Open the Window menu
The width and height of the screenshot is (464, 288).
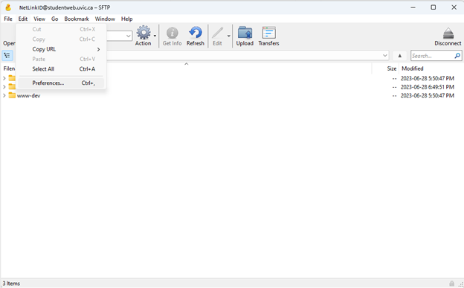point(105,19)
